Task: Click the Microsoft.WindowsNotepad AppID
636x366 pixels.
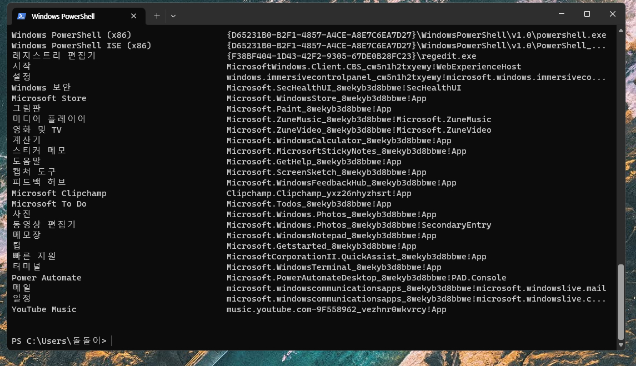Action: tap(331, 235)
